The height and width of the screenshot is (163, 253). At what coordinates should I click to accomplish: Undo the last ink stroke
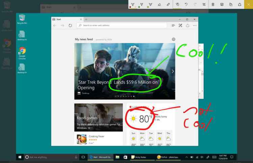pos(186,4)
